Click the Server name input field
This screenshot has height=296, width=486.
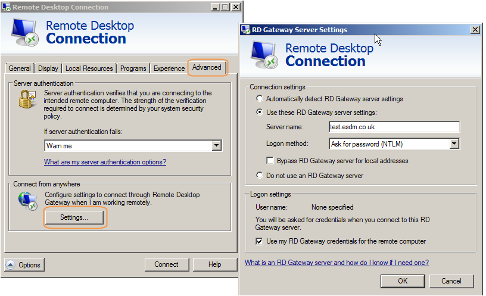point(394,127)
